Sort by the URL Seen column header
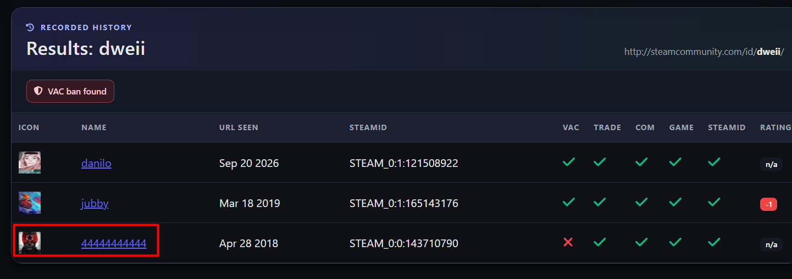 [239, 127]
